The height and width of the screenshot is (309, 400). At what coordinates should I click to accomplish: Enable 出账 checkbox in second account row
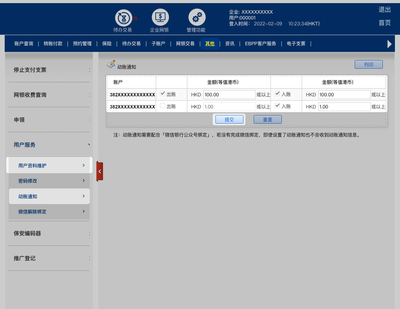pyautogui.click(x=163, y=106)
